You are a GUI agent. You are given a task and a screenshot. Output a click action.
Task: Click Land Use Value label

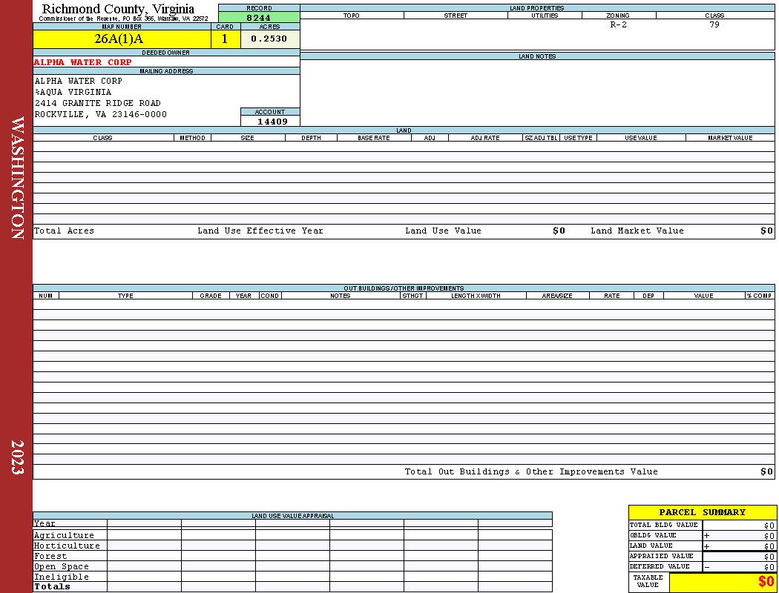point(443,231)
